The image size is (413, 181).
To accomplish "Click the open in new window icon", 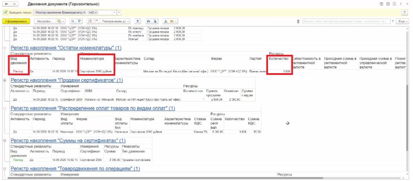I will point(394,4).
